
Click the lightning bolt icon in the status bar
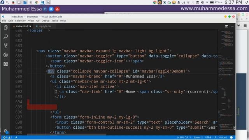click(16, 137)
